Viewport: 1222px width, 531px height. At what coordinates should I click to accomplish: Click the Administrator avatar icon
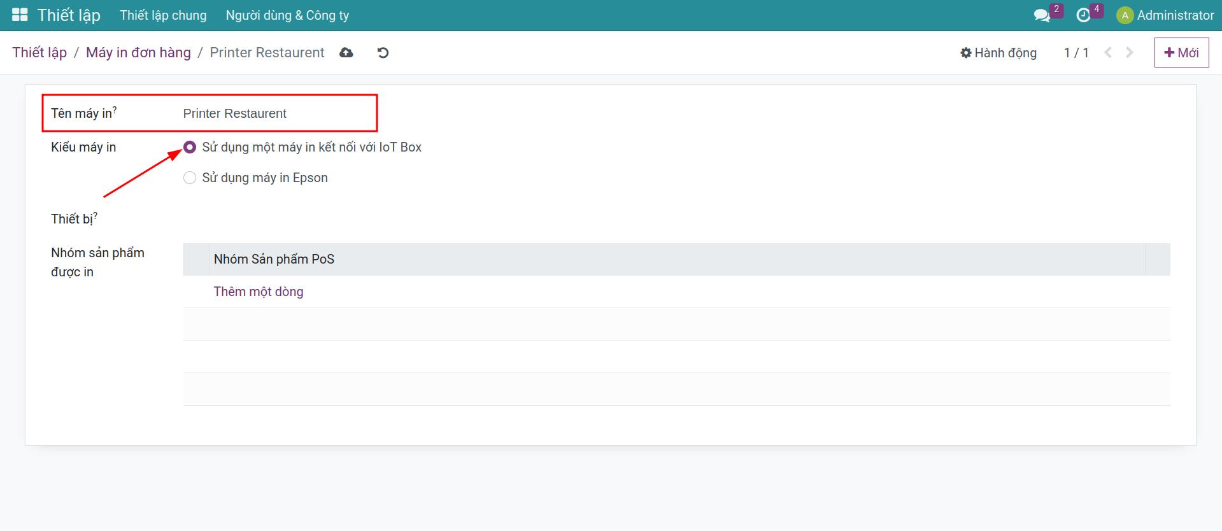(x=1125, y=15)
